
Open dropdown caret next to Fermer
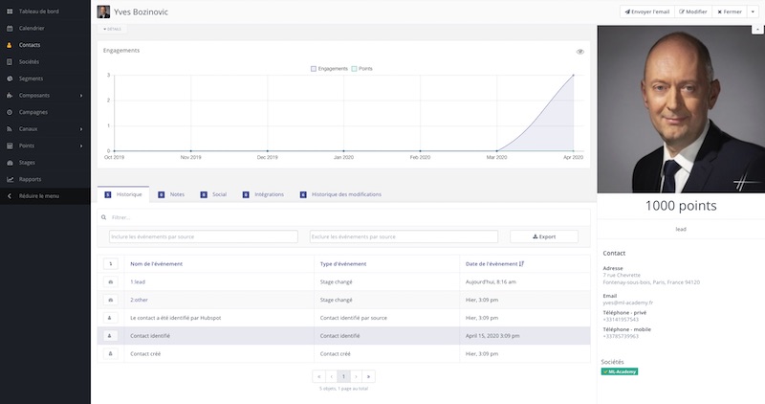click(753, 11)
